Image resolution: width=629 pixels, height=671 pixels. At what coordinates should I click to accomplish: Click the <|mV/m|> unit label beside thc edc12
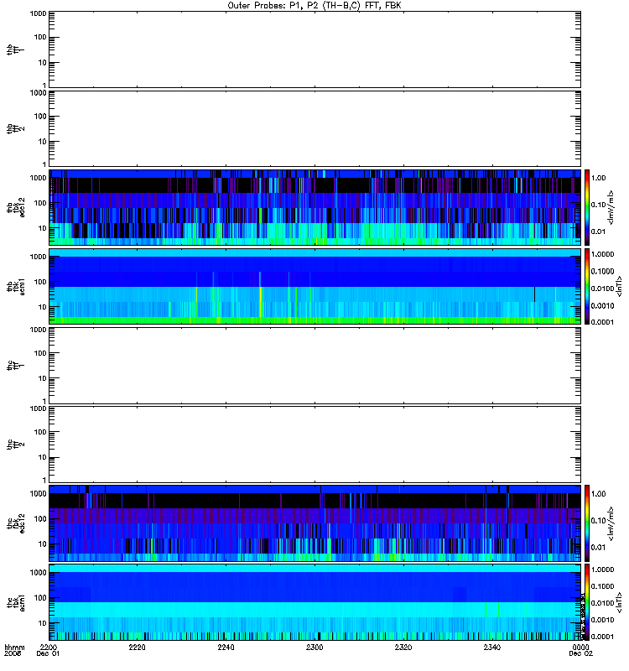click(x=611, y=523)
